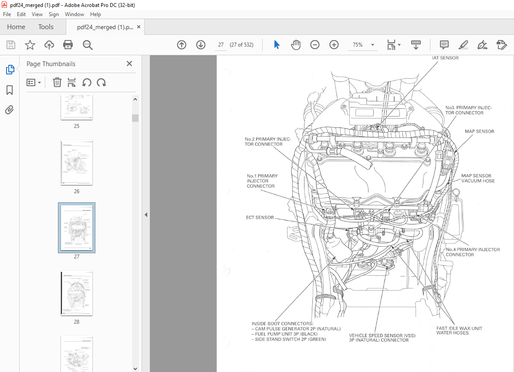Click the thumbnail panel scrollbar handle
Image resolution: width=514 pixels, height=372 pixels.
coord(135,118)
